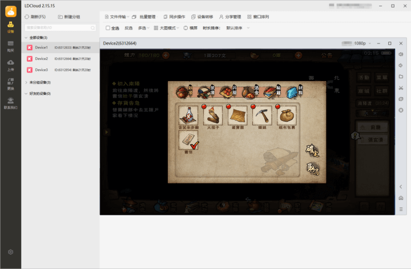
Task: Open 窗口排列 window arrangement
Action: (258, 17)
